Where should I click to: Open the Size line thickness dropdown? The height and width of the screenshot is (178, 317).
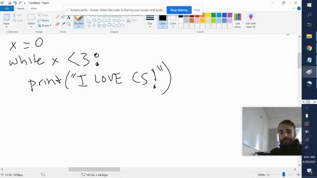(x=150, y=21)
